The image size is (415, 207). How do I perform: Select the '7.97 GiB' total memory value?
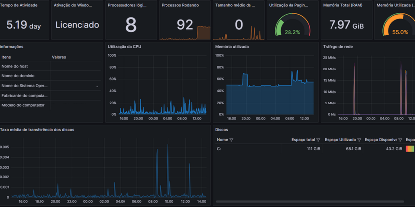click(346, 25)
